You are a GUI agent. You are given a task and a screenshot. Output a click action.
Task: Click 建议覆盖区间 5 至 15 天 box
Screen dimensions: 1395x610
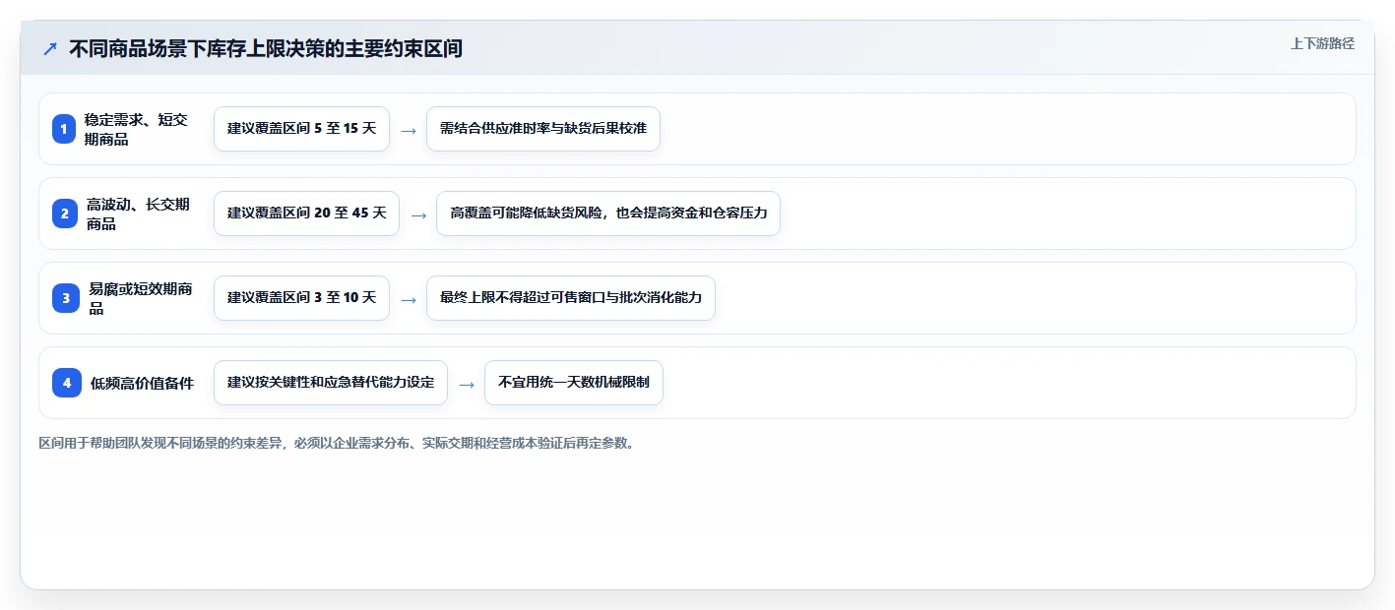301,129
